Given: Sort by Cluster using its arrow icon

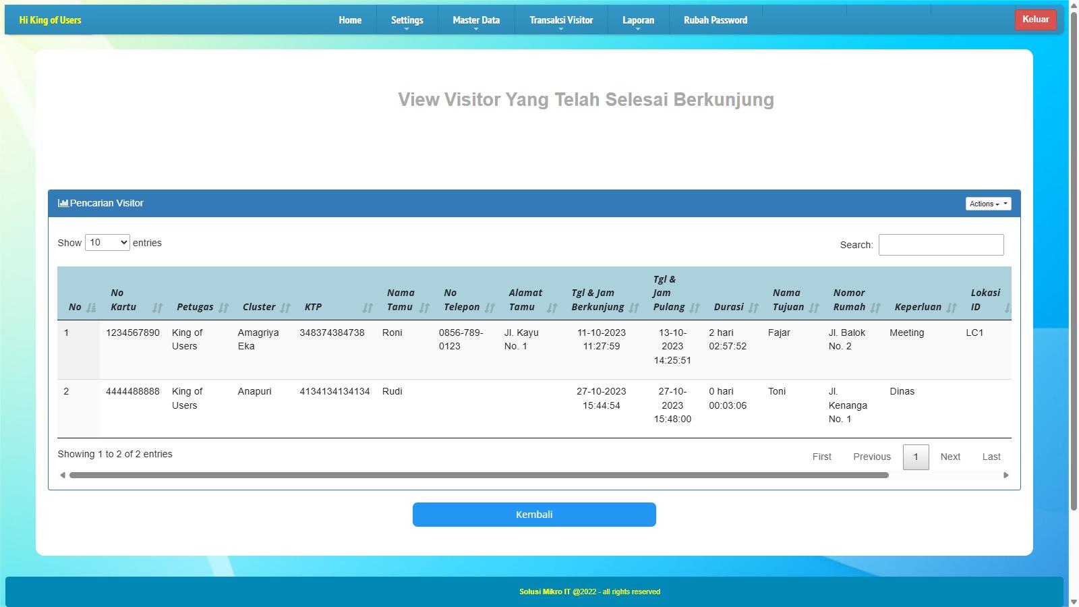Looking at the screenshot, I should pyautogui.click(x=285, y=308).
